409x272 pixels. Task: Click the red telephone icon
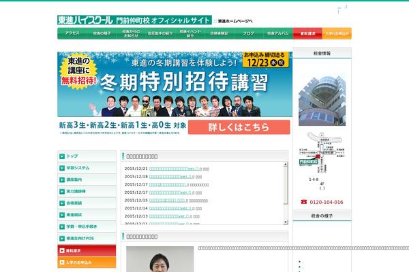click(303, 202)
